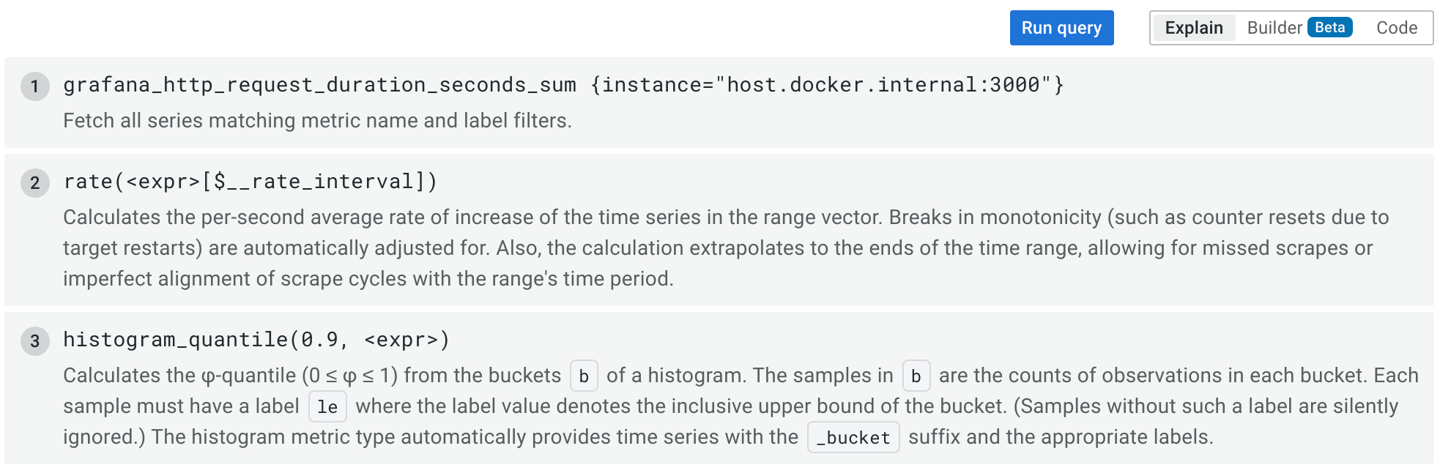Select the Builder query mode
This screenshot has width=1440, height=473.
1274,28
